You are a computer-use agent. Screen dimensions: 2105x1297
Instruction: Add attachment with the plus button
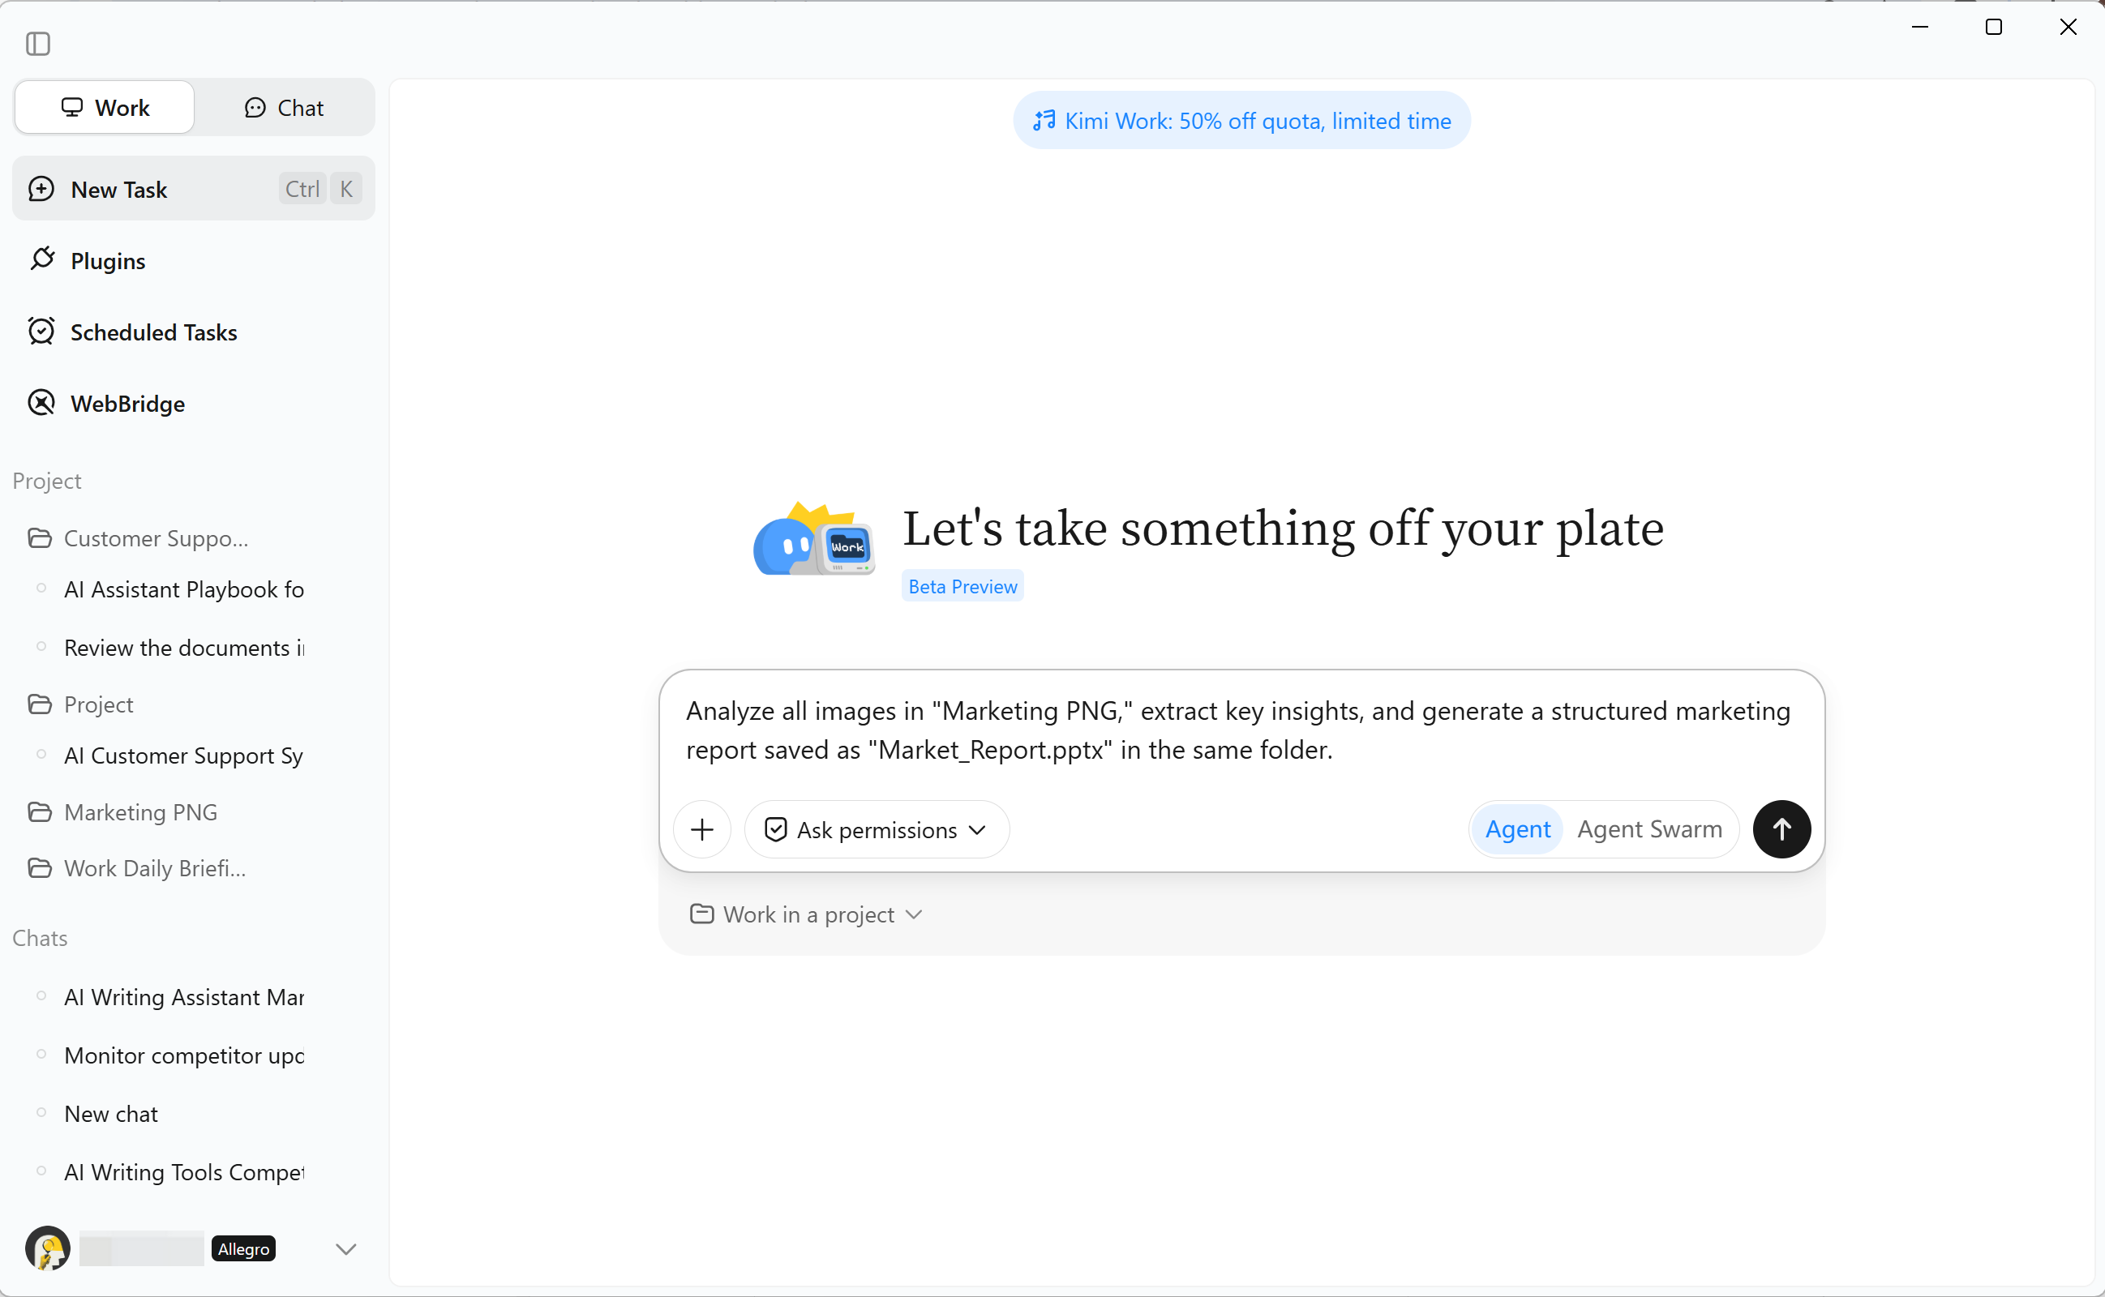(x=702, y=829)
